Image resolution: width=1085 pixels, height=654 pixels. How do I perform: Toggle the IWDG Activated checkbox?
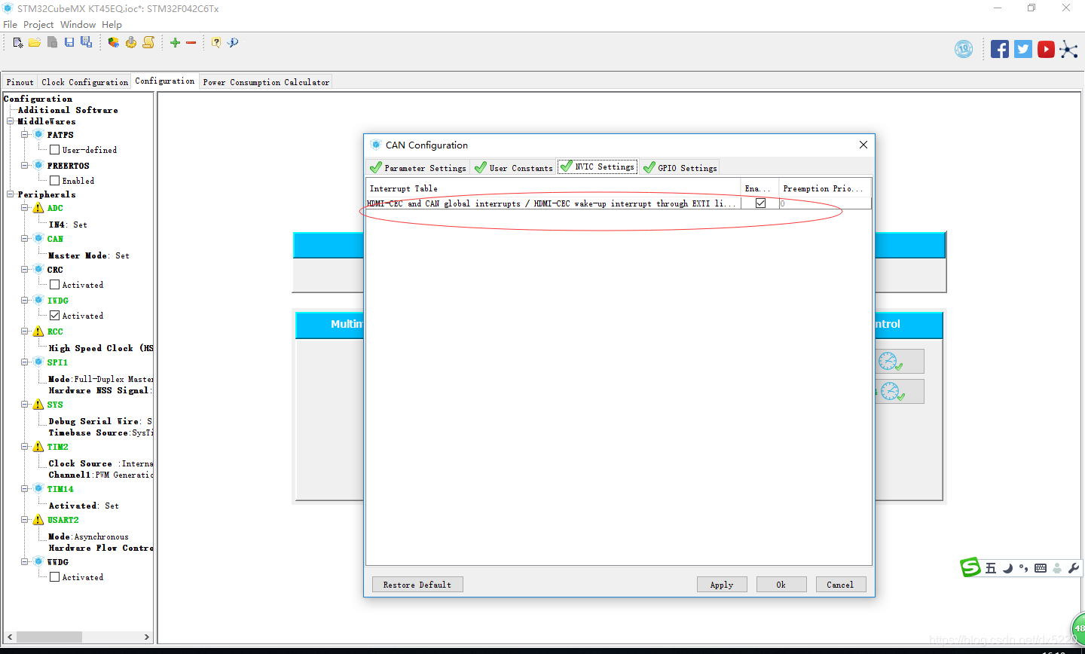coord(54,316)
